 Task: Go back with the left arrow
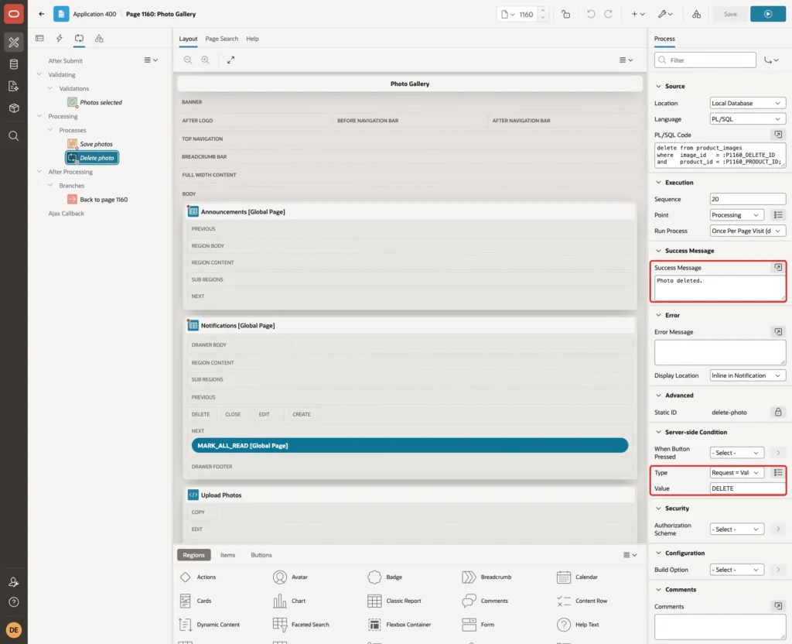pyautogui.click(x=42, y=14)
